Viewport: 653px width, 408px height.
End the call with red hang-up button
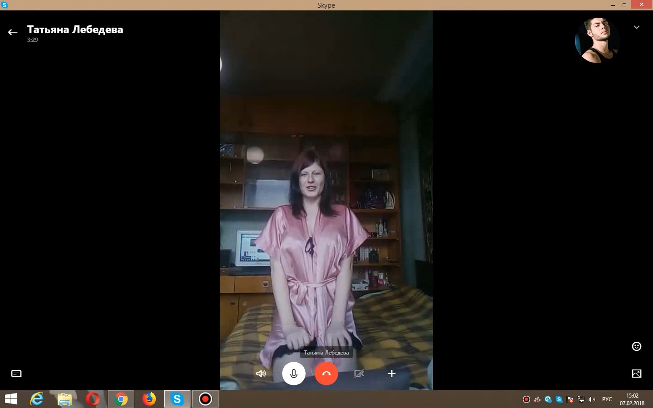[326, 374]
